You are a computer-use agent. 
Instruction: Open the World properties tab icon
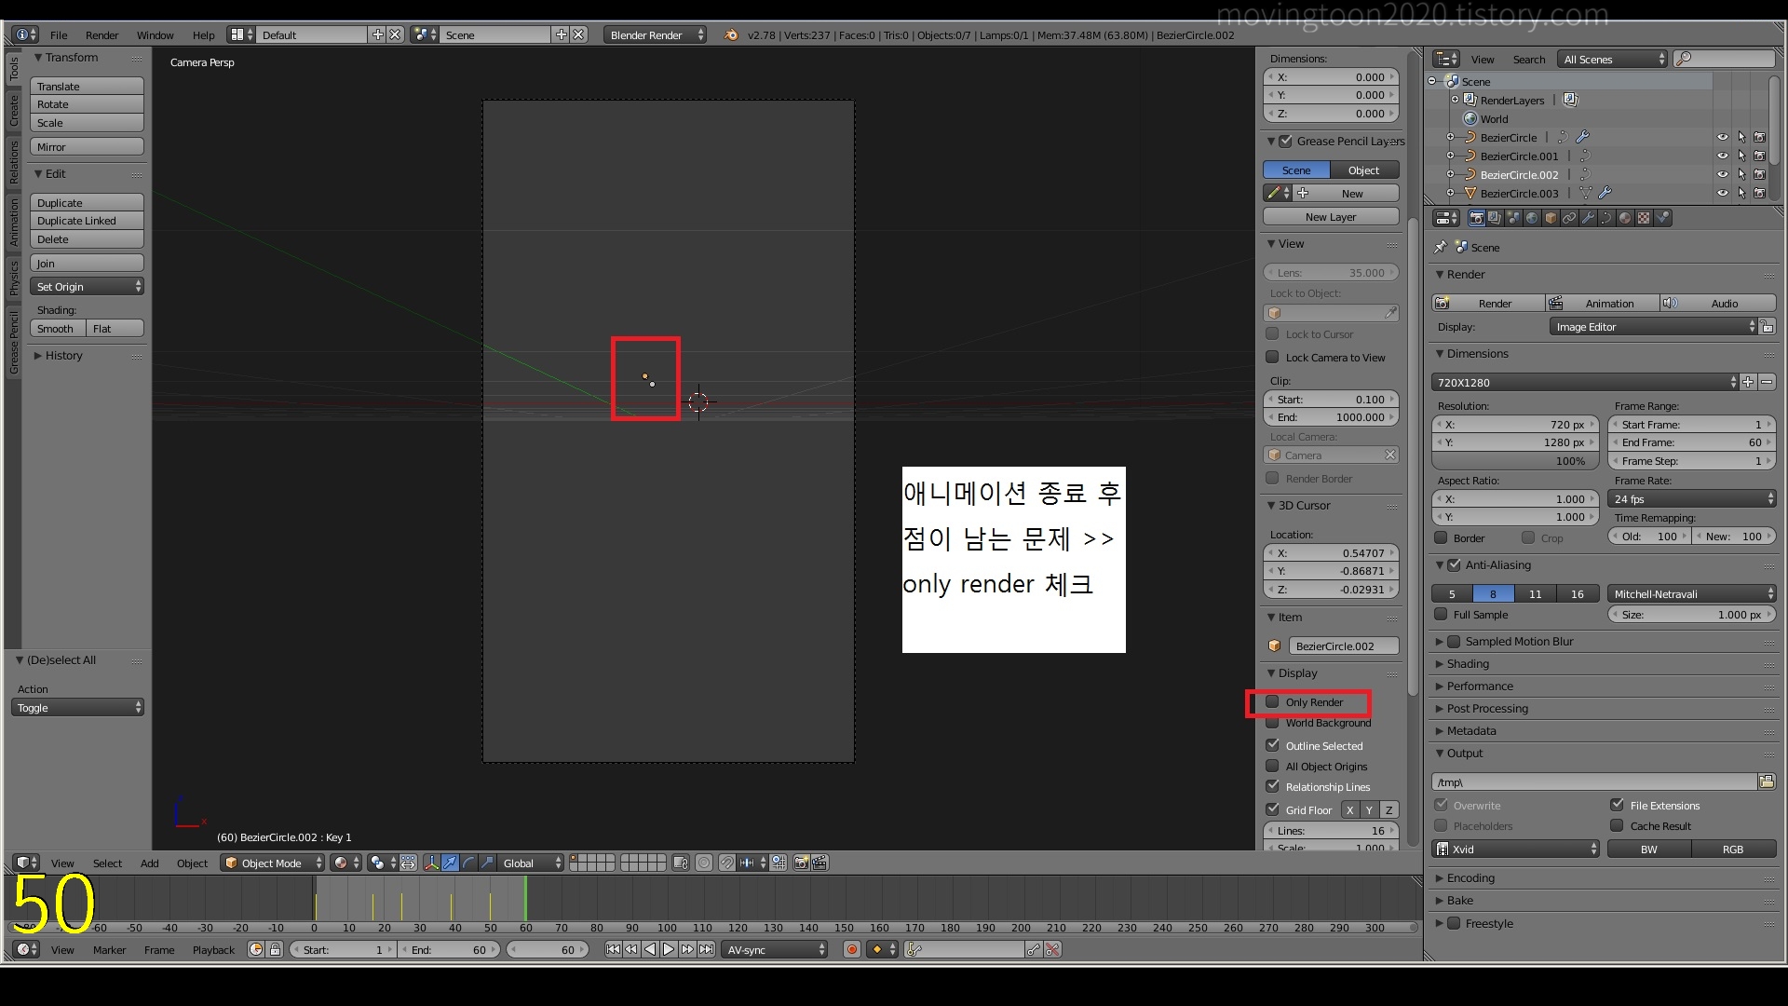[x=1532, y=218]
